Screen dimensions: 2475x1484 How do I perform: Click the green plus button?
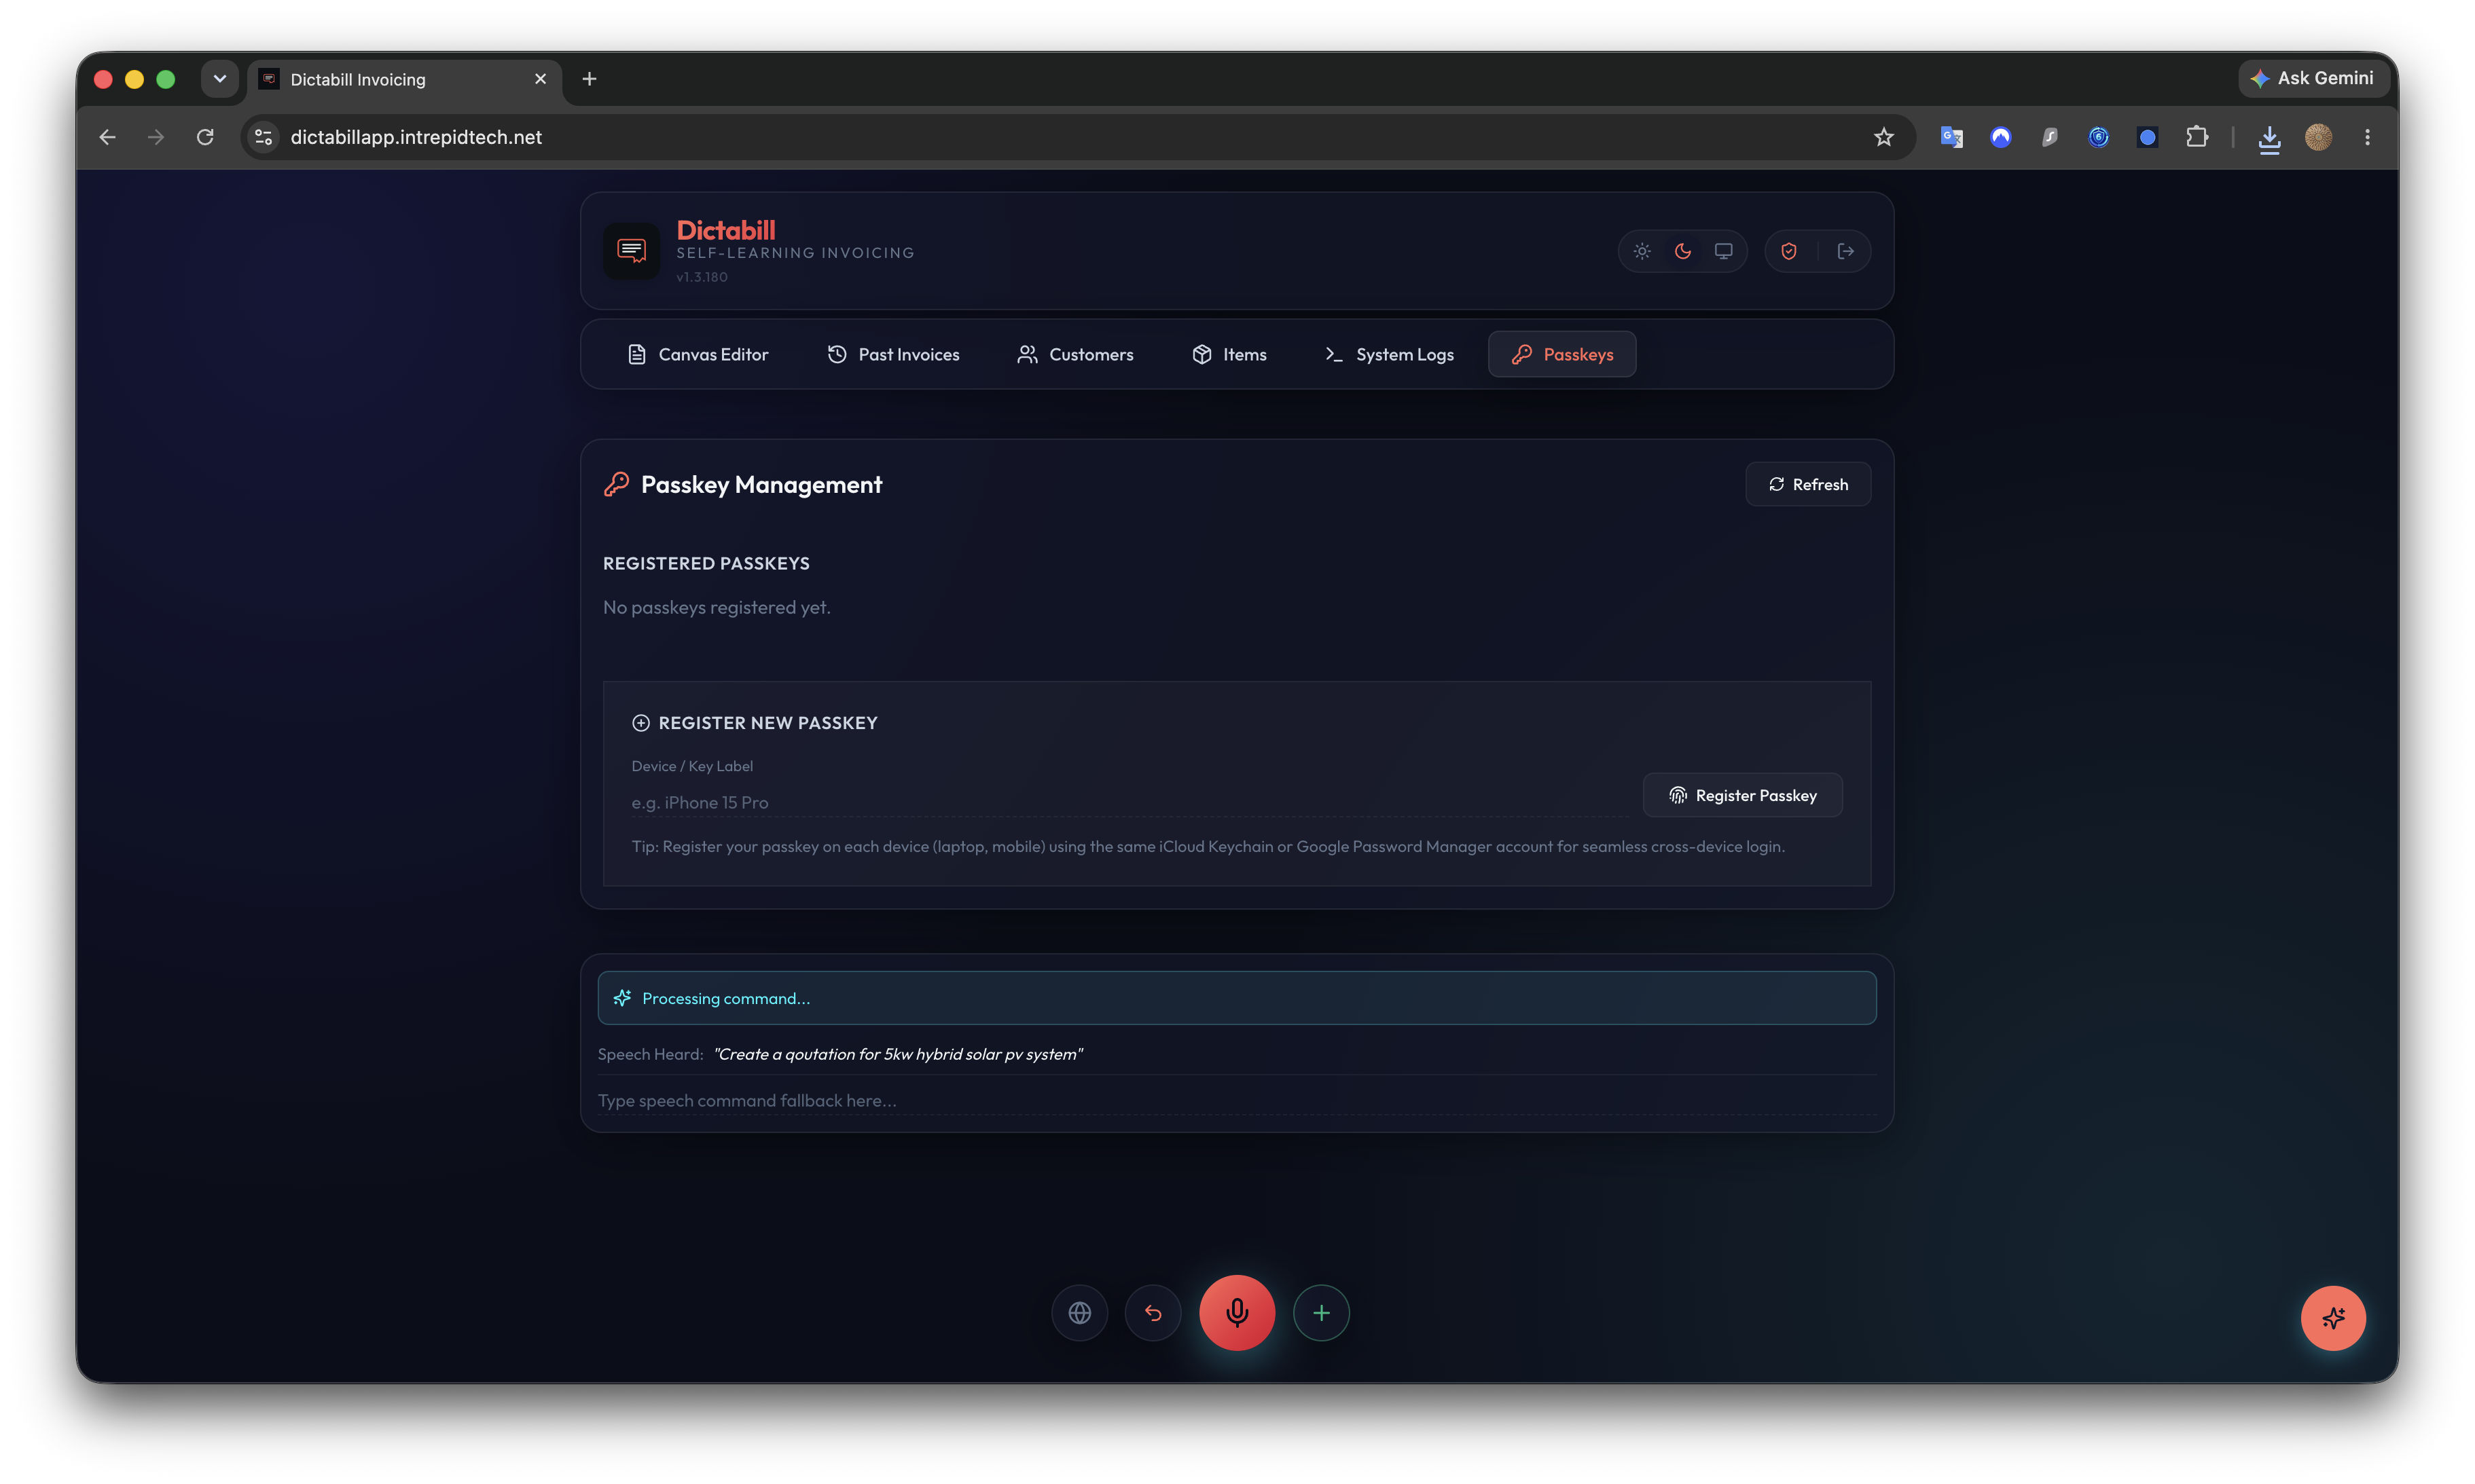1322,1312
